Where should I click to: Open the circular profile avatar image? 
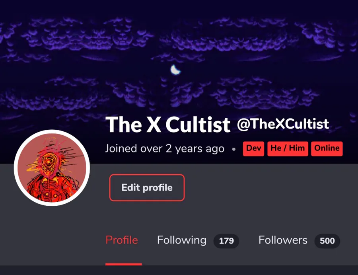[x=52, y=168]
